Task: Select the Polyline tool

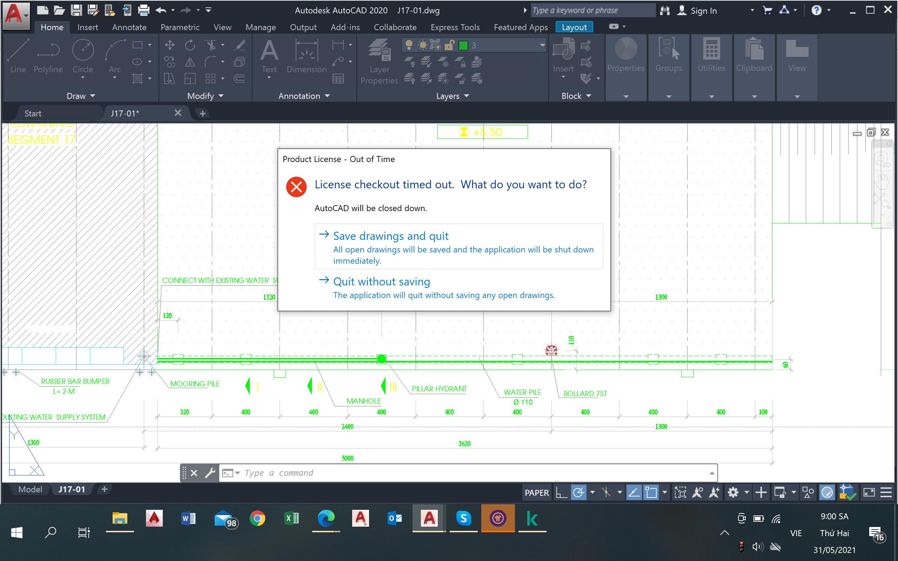Action: tap(48, 56)
